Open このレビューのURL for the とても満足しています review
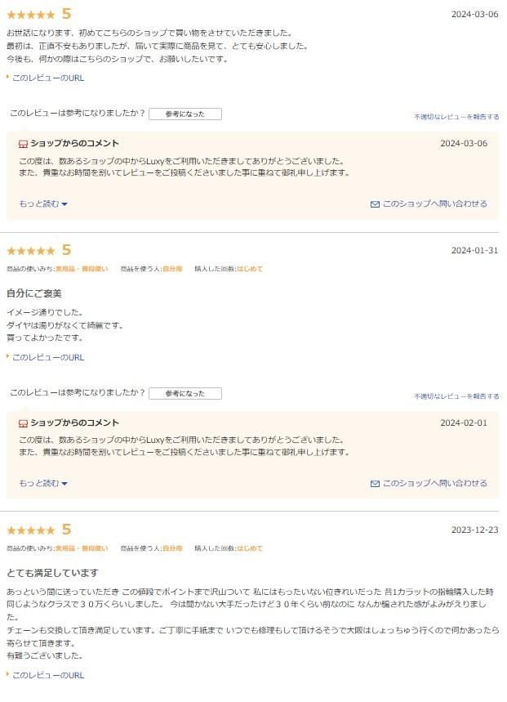507x702 pixels. pos(48,675)
